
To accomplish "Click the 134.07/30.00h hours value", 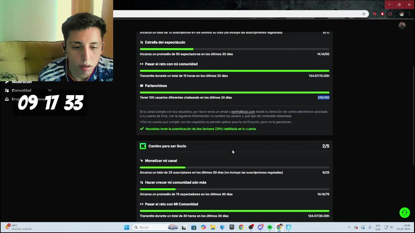I will tap(319, 216).
